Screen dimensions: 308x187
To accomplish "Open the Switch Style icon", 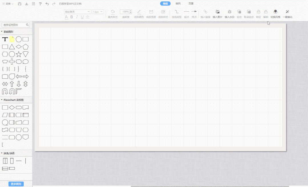I will coord(275,12).
